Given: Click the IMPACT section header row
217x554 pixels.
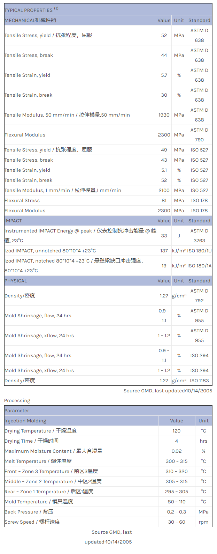Looking at the screenshot, I should [x=13, y=221].
